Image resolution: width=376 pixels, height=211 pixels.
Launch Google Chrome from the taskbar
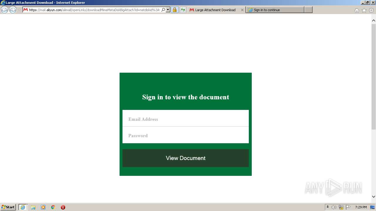(x=53, y=207)
